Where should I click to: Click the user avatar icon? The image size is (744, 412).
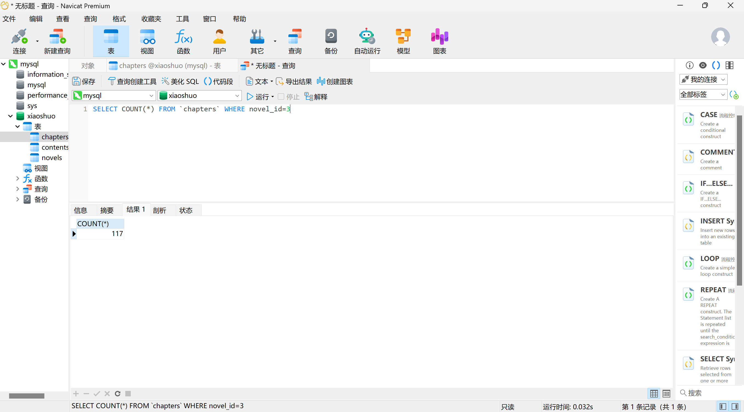[720, 37]
